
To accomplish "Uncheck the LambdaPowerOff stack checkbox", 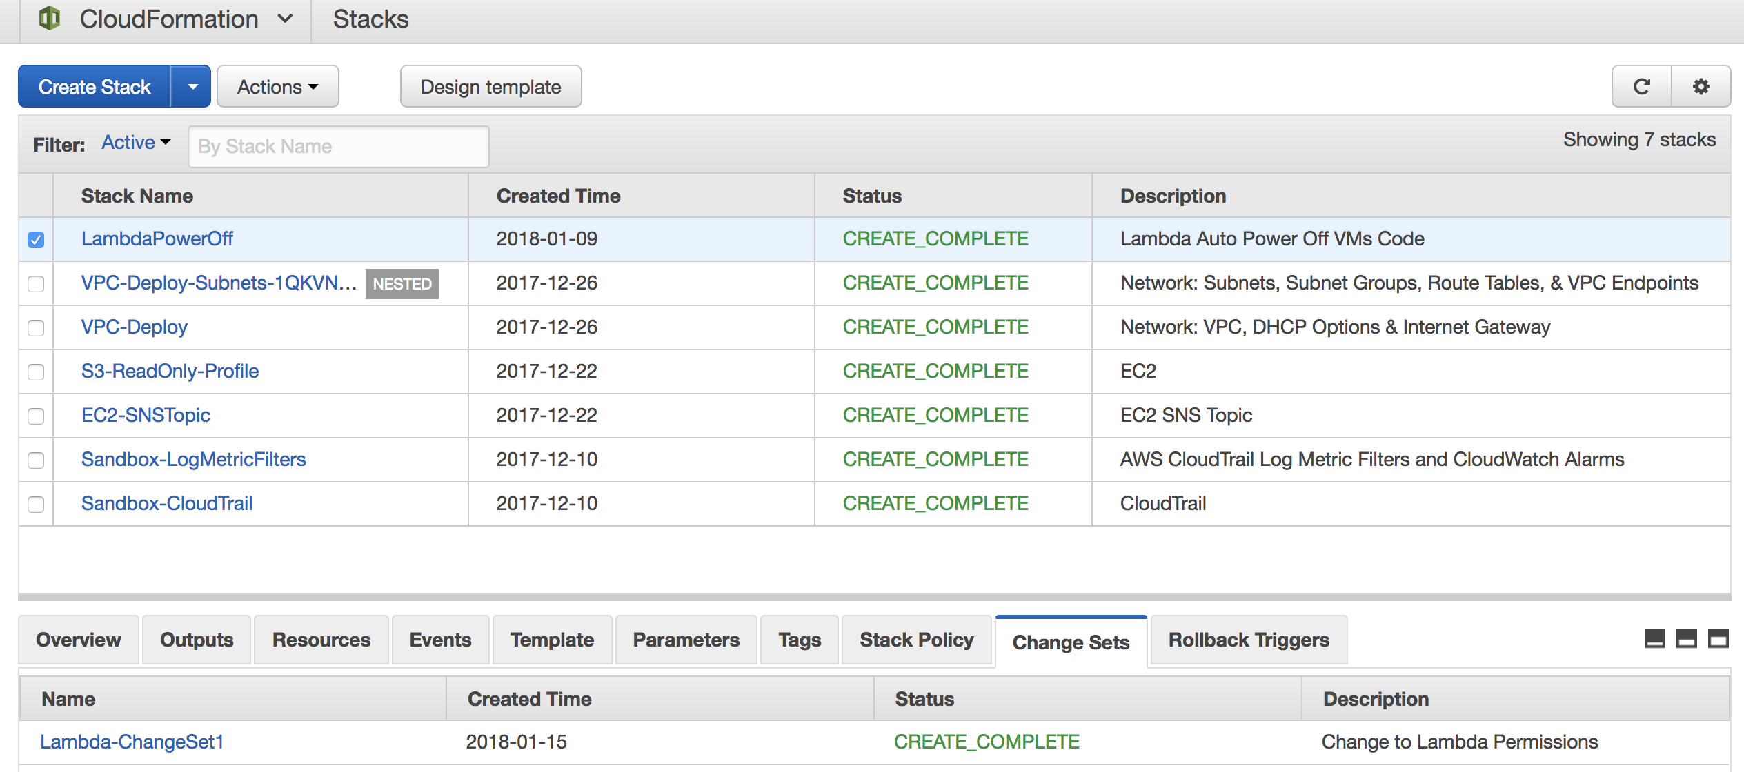I will (x=36, y=240).
